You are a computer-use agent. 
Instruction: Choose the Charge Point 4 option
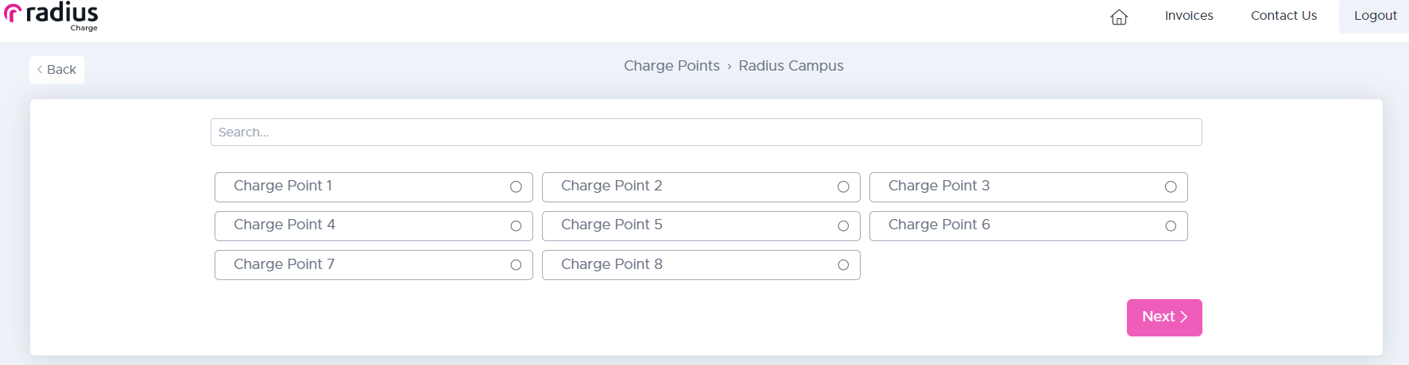(516, 226)
